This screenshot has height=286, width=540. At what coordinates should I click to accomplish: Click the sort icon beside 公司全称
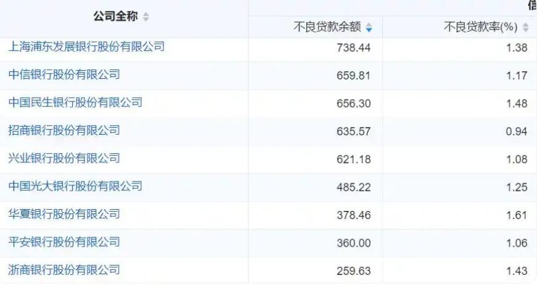tap(146, 17)
